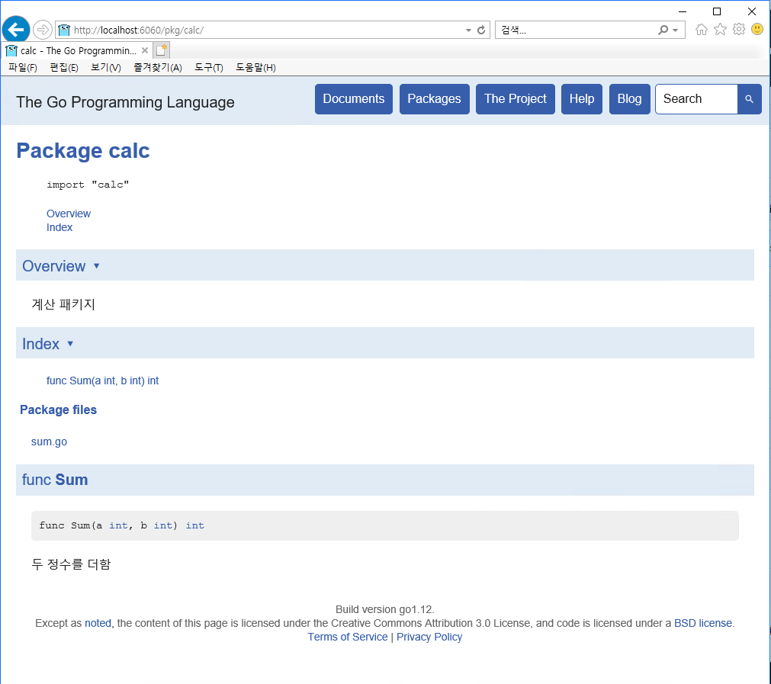Open a new browser tab
Image resolution: width=771 pixels, height=684 pixels.
[161, 50]
